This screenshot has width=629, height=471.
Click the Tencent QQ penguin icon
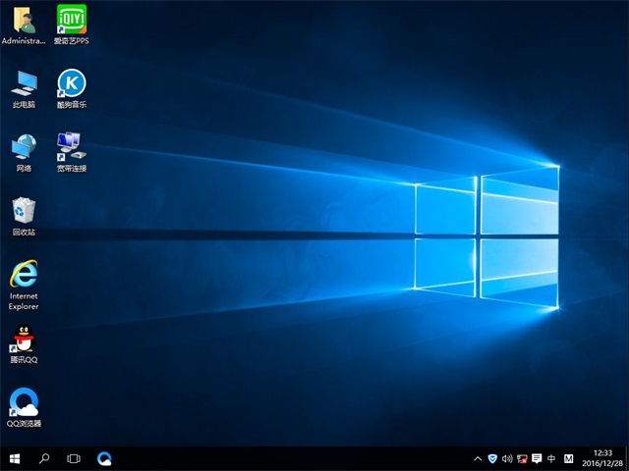pos(23,340)
